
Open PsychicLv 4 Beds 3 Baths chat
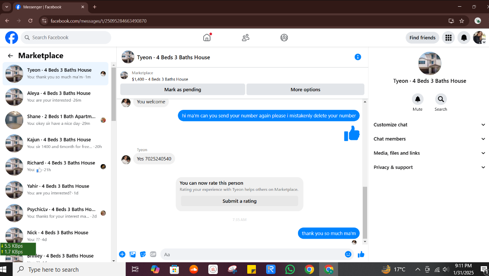(55, 212)
